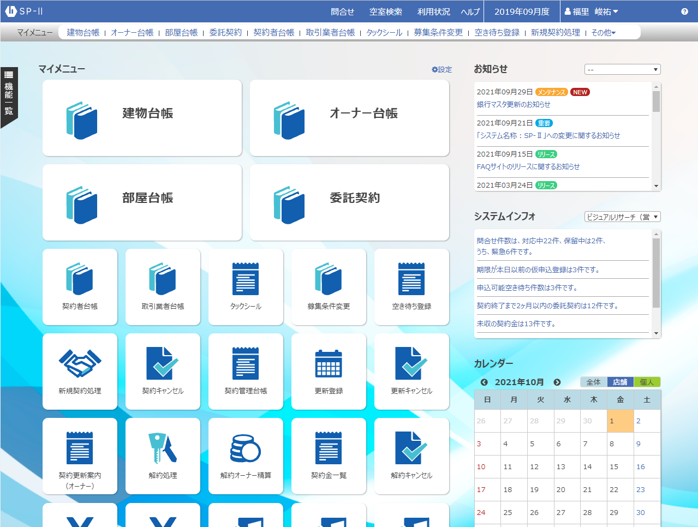This screenshot has width=698, height=527.
Task: Expand the その他 menu in navigation bar
Action: 604,33
